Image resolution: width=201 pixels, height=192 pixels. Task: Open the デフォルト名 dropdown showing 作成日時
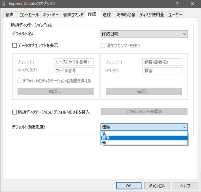click(x=144, y=34)
